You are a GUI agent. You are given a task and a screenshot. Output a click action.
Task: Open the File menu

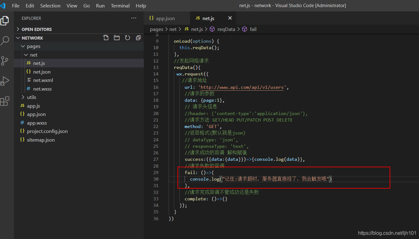pyautogui.click(x=15, y=6)
